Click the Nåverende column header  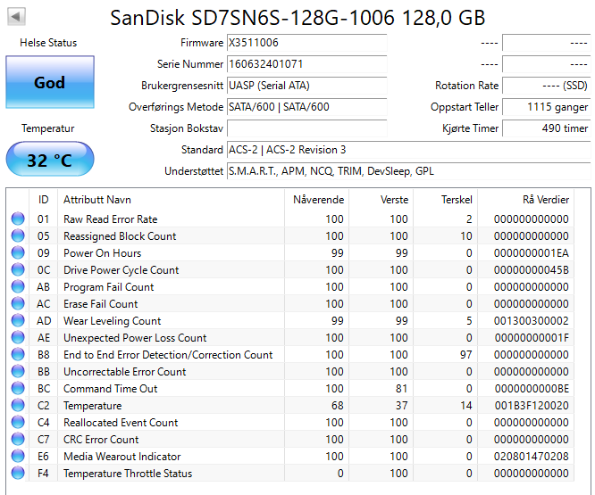coord(317,199)
